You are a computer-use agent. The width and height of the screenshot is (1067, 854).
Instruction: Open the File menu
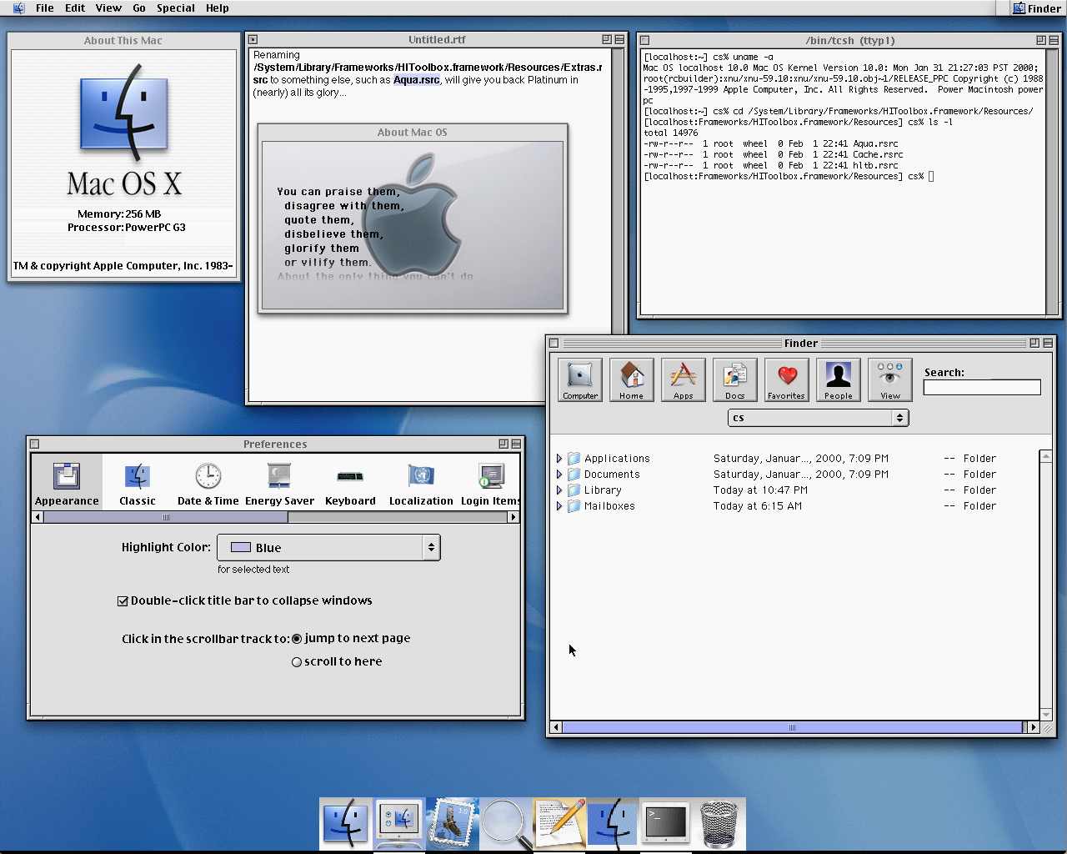pyautogui.click(x=45, y=8)
